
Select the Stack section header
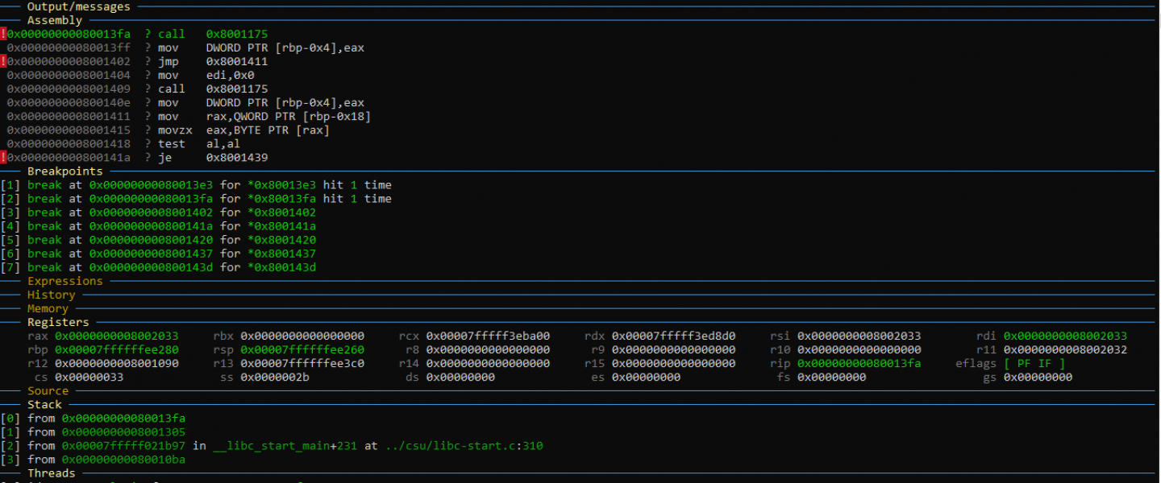click(x=44, y=405)
